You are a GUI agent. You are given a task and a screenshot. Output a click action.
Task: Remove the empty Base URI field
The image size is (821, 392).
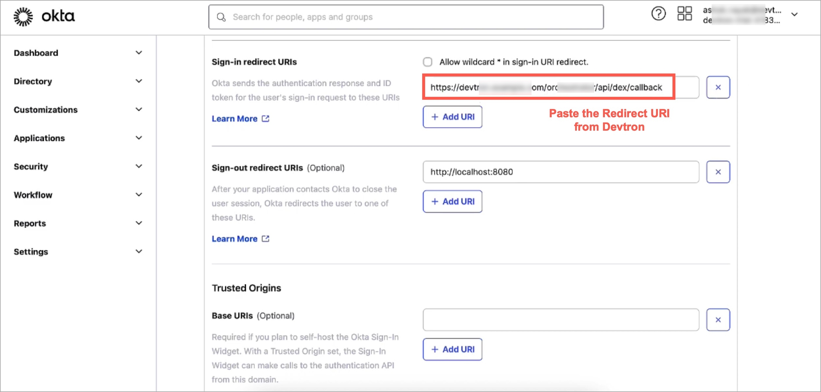click(718, 320)
